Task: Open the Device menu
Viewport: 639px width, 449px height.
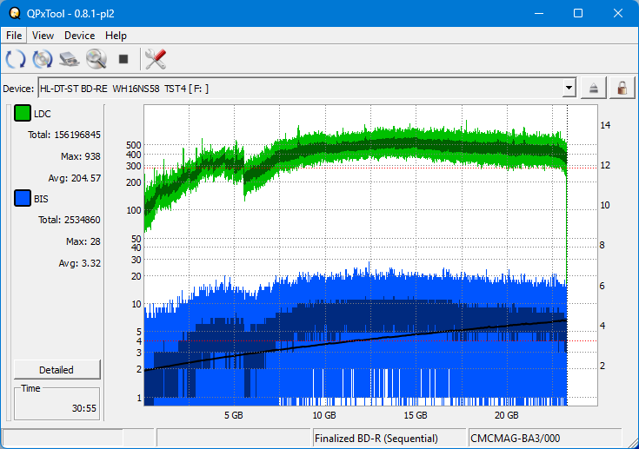Action: point(79,36)
